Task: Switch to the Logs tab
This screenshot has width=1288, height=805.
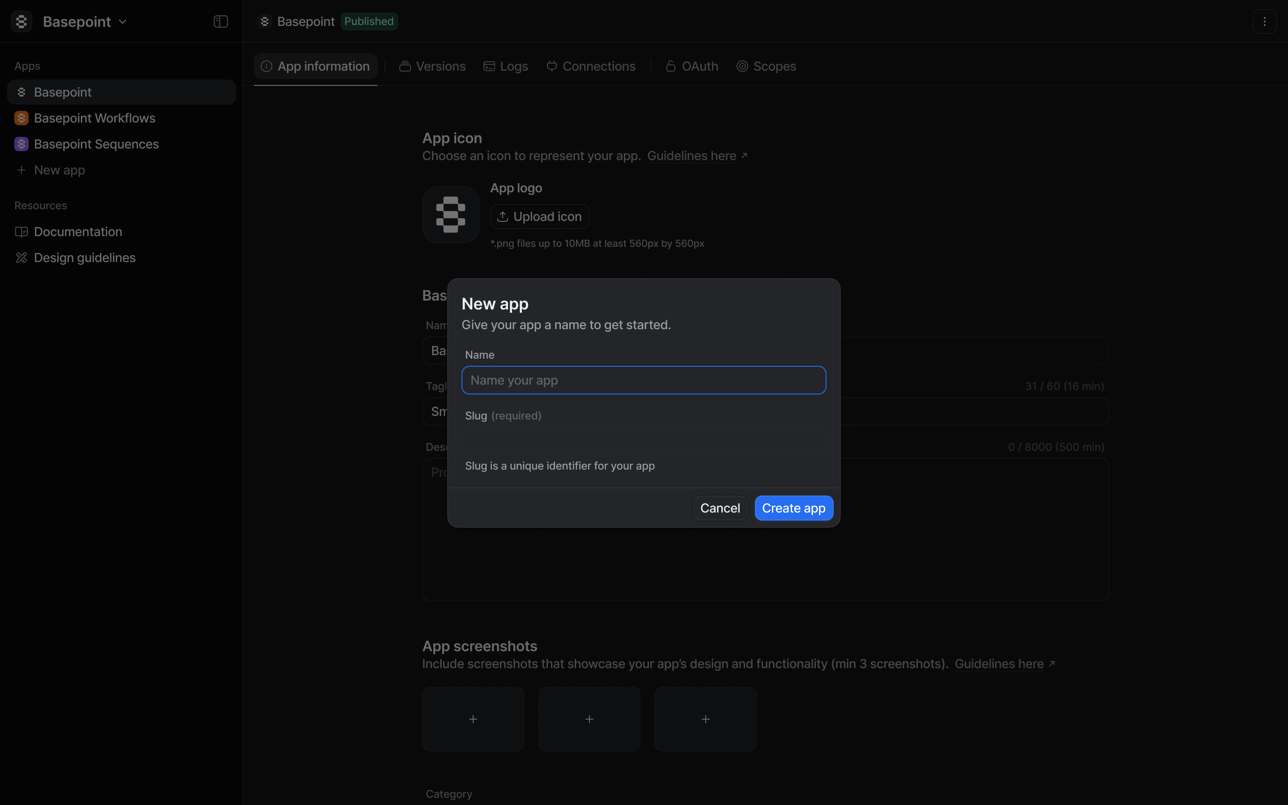Action: click(506, 66)
